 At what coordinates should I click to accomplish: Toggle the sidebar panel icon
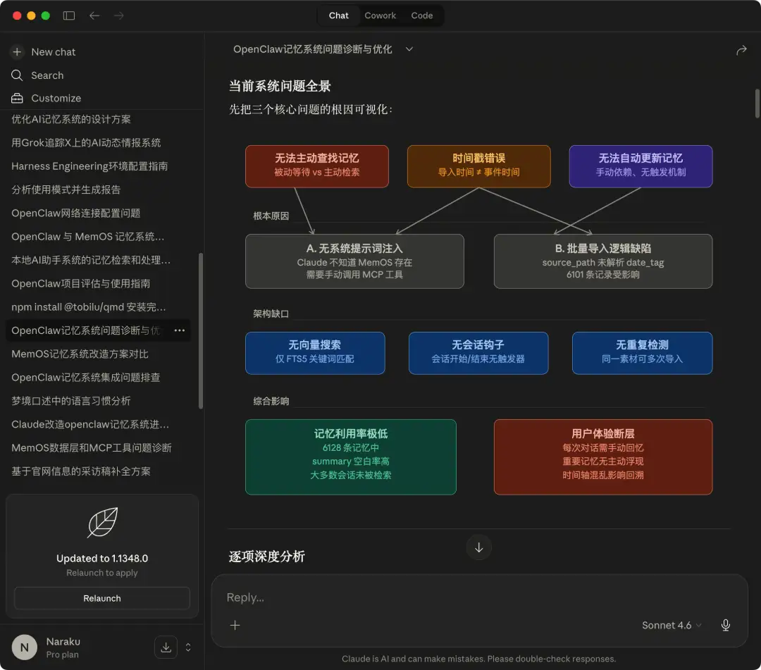69,15
